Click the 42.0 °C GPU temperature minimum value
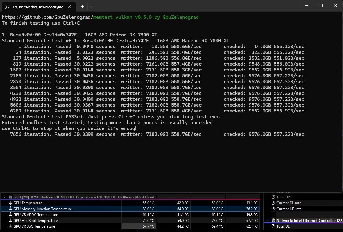The image size is (343, 232). 183,203
